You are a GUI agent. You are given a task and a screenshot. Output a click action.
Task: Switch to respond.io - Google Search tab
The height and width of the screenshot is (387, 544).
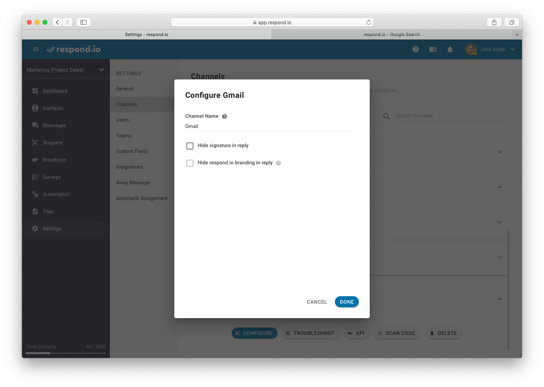click(x=392, y=34)
